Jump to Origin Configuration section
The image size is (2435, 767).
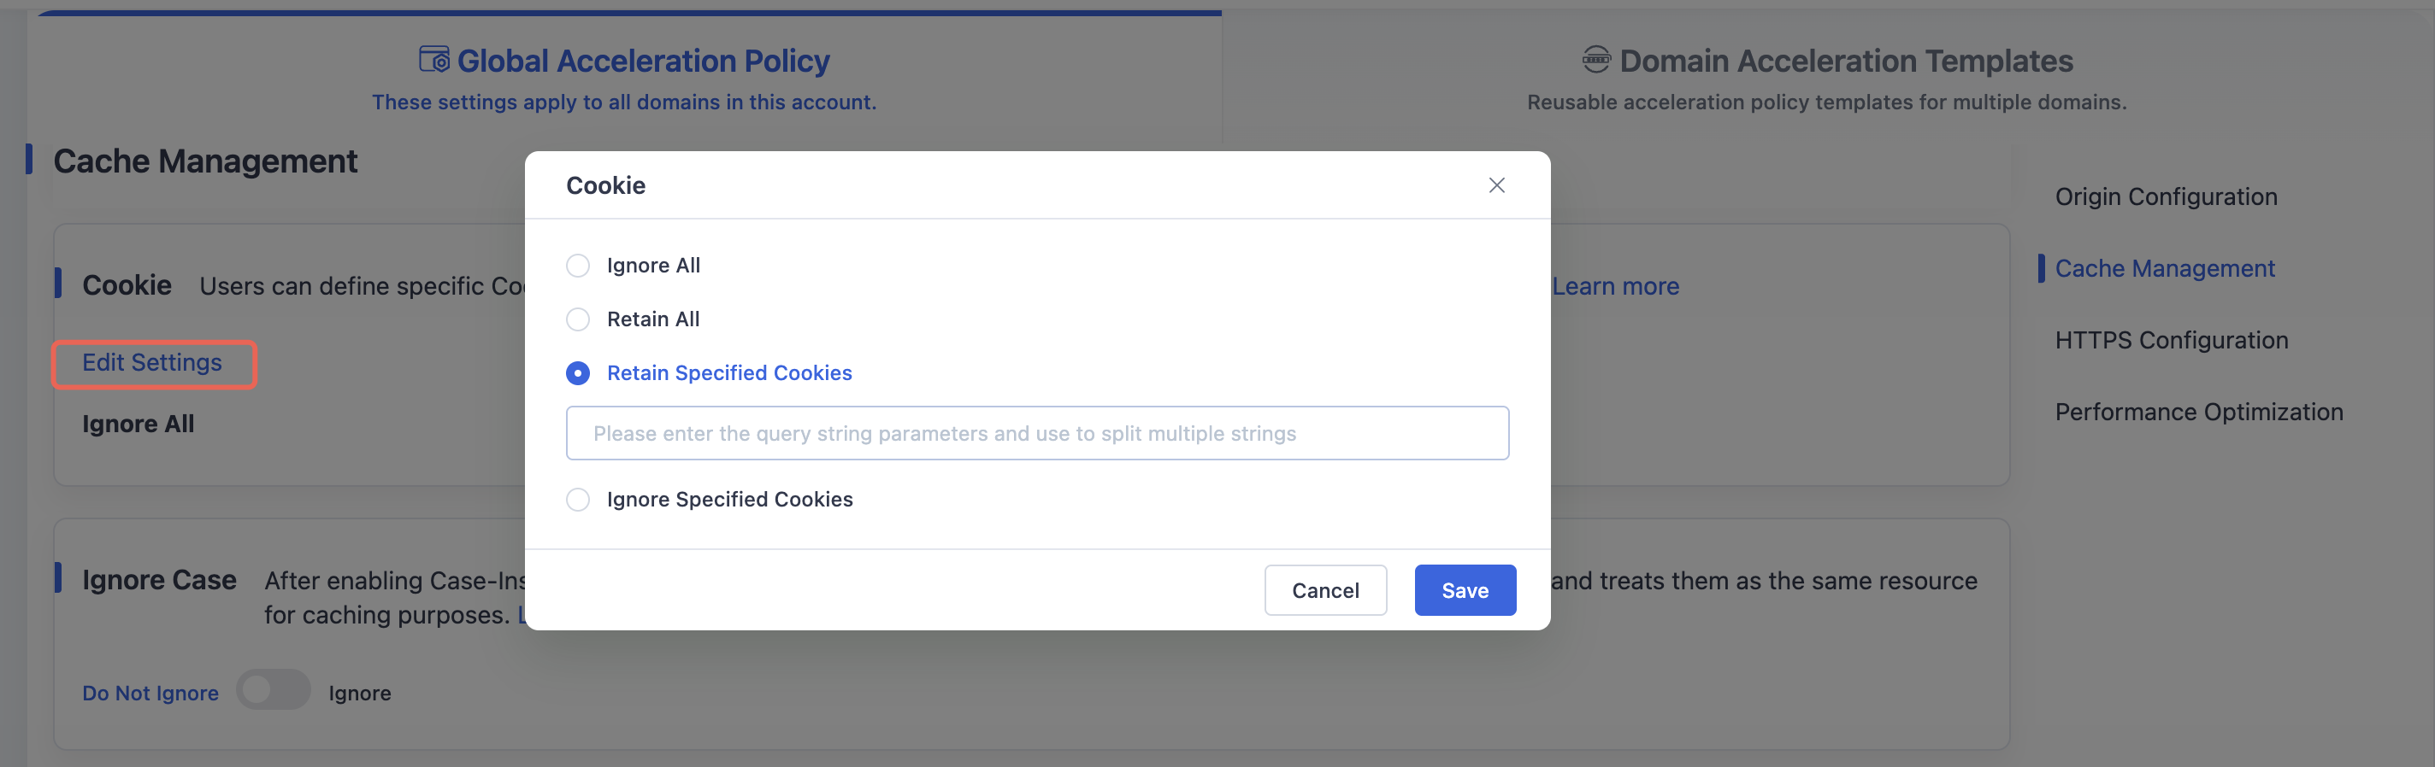tap(2166, 196)
